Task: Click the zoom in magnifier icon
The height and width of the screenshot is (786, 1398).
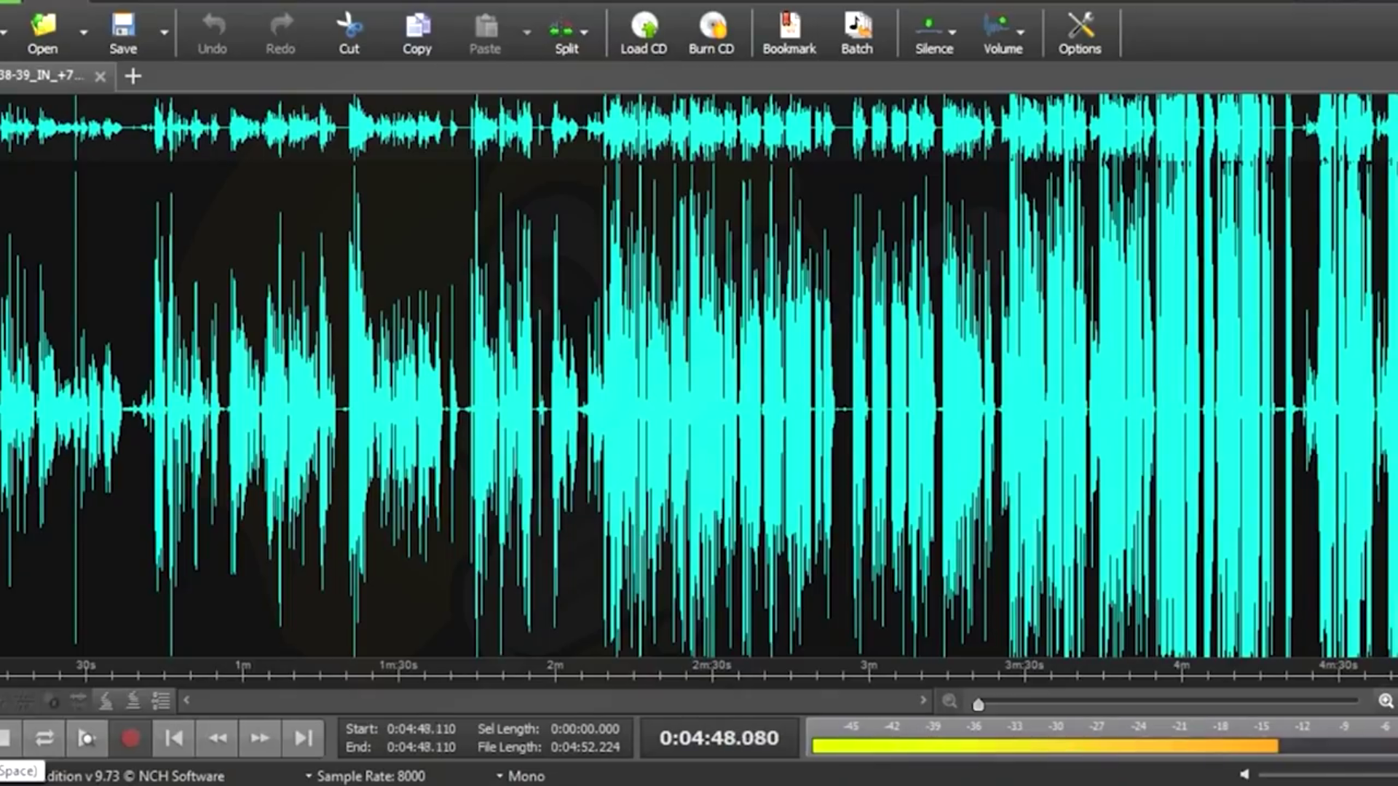Action: [1386, 701]
